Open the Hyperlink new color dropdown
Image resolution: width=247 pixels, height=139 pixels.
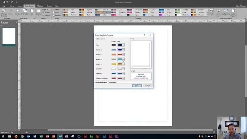(x=123, y=74)
